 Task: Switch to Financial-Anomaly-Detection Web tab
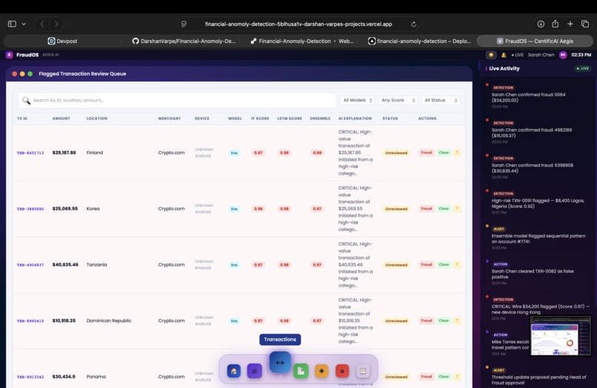click(303, 41)
